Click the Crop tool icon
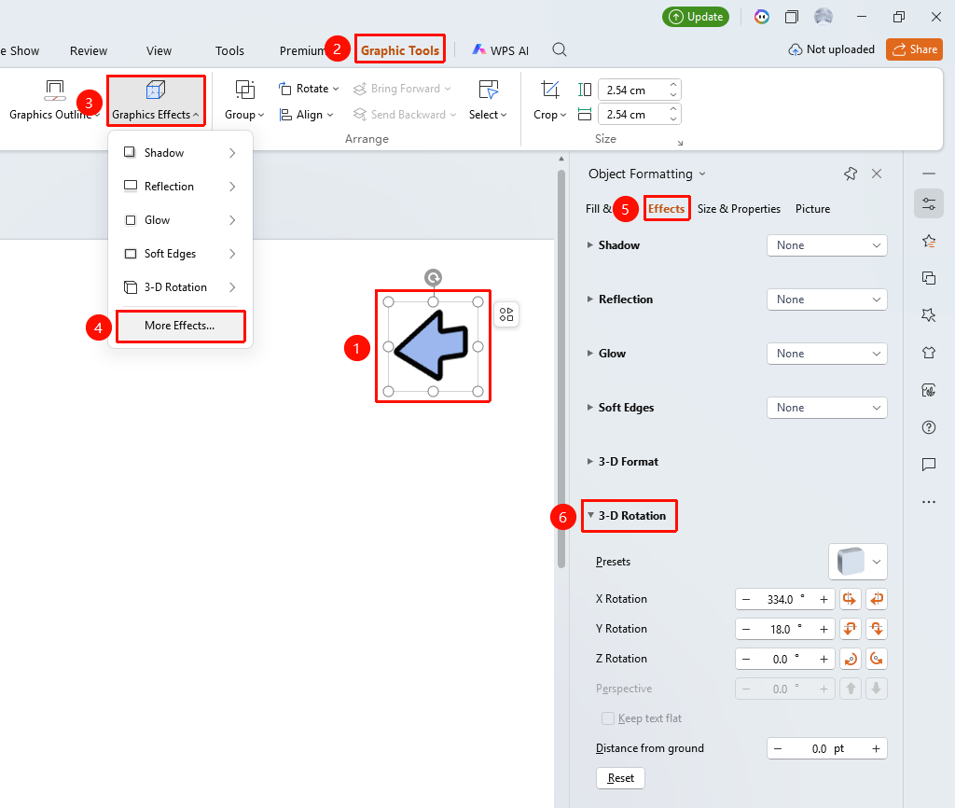The width and height of the screenshot is (955, 808). pos(549,91)
